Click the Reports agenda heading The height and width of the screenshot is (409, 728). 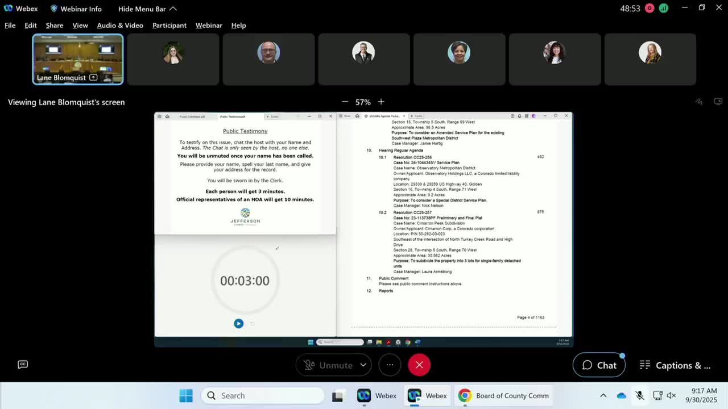coord(386,291)
